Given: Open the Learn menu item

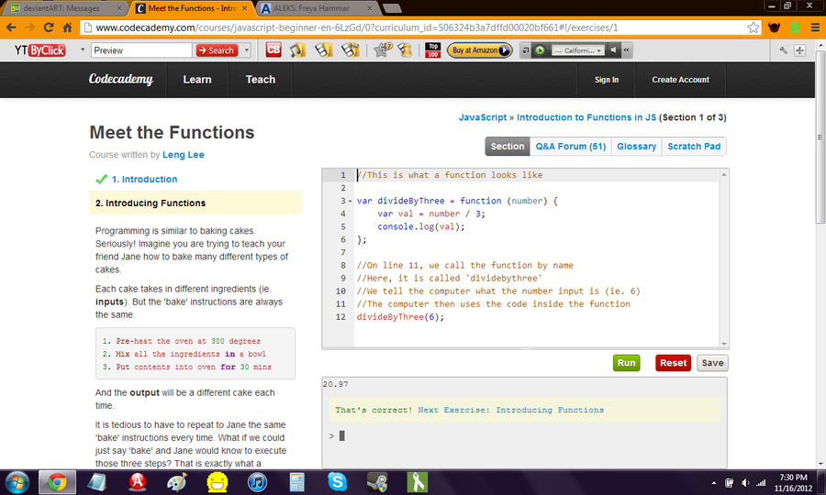Looking at the screenshot, I should tap(197, 80).
